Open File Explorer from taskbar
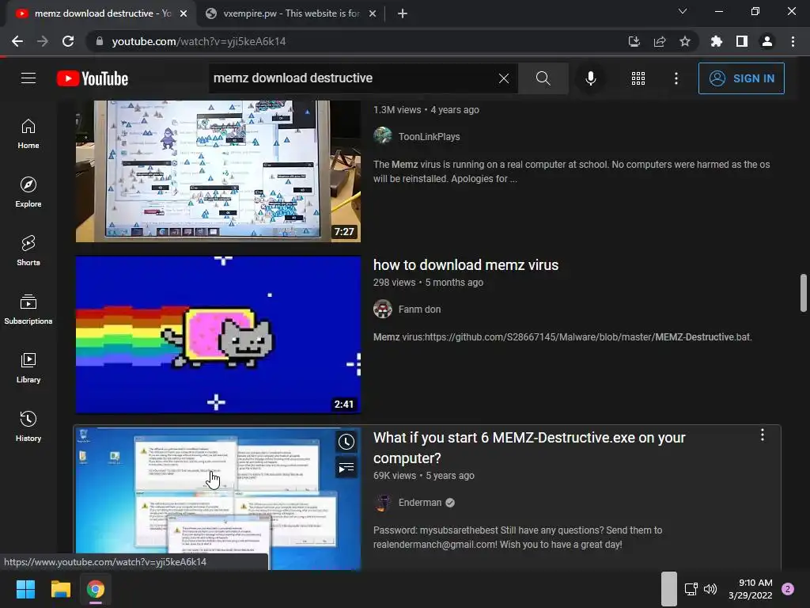 pyautogui.click(x=60, y=589)
